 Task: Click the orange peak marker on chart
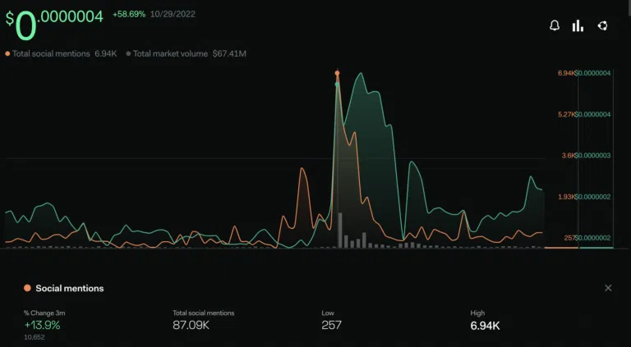click(x=337, y=73)
